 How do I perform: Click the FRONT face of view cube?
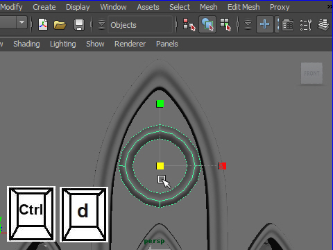[x=311, y=74]
